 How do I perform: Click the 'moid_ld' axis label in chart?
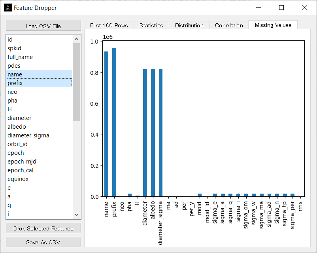pos(207,212)
